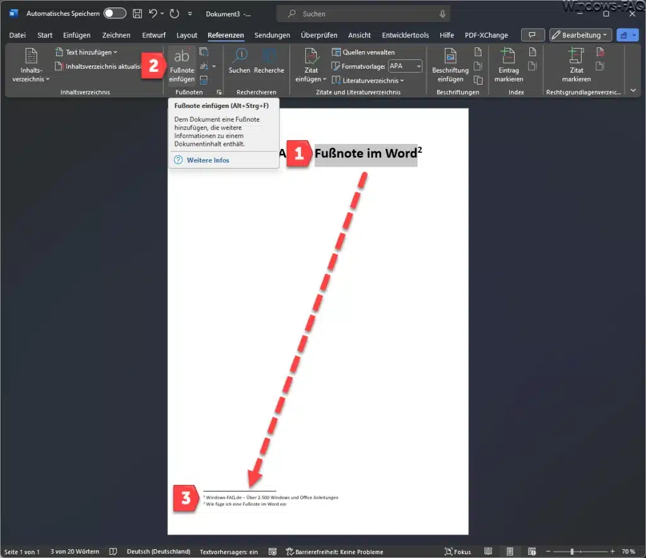Click the footnote 'Wie füge ich eine Fußnote'
Image resolution: width=646 pixels, height=558 pixels.
[246, 504]
